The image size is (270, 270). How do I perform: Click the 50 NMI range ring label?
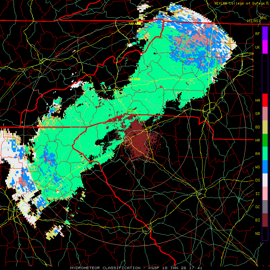135,79
